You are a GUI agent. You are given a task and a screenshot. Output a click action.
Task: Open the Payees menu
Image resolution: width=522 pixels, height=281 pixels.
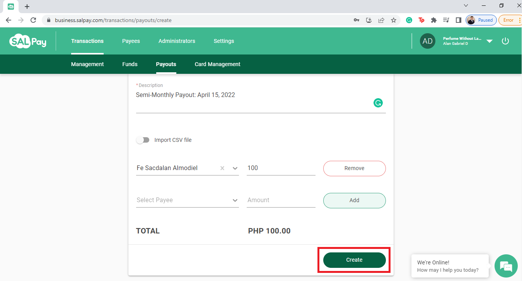(x=131, y=41)
